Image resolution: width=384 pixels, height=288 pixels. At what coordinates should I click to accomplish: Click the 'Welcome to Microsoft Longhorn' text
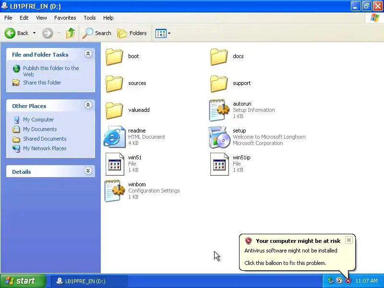(269, 137)
